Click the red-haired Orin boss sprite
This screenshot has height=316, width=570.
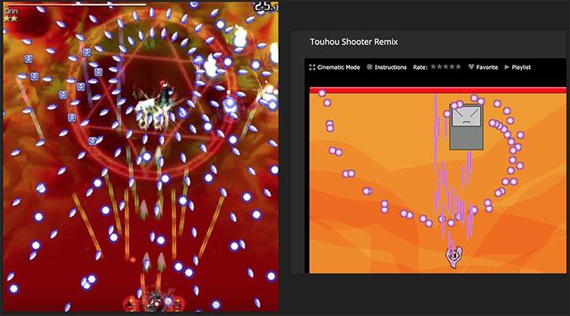[165, 92]
